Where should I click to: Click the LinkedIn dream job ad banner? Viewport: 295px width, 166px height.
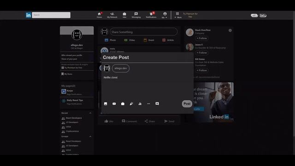pyautogui.click(x=214, y=102)
